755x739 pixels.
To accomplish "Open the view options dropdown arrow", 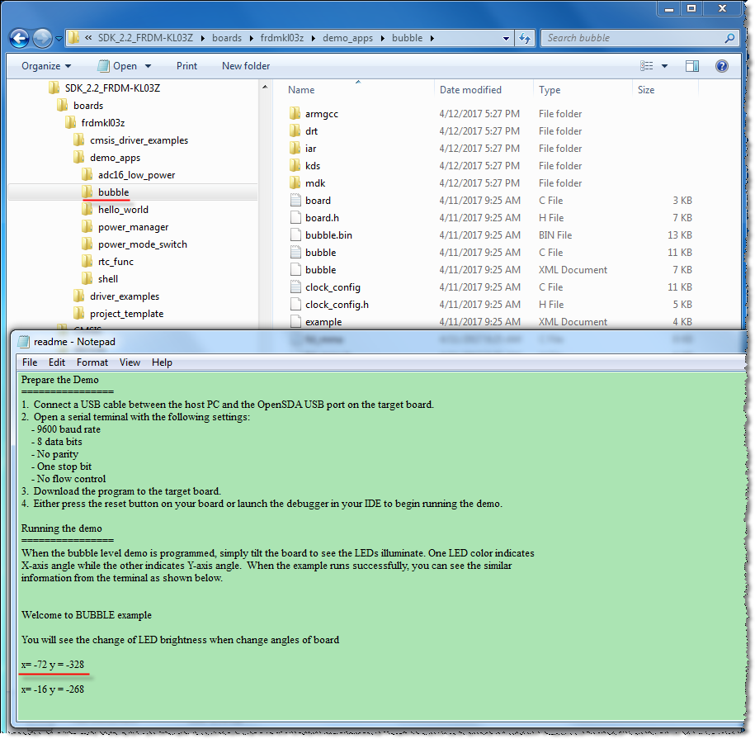I will coord(664,66).
